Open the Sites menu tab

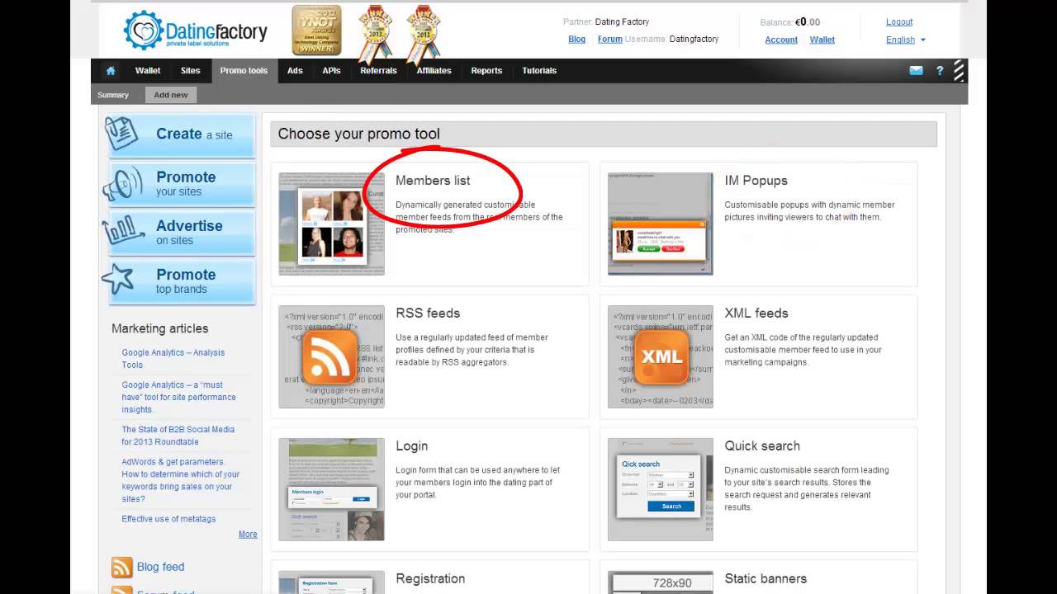(x=191, y=71)
